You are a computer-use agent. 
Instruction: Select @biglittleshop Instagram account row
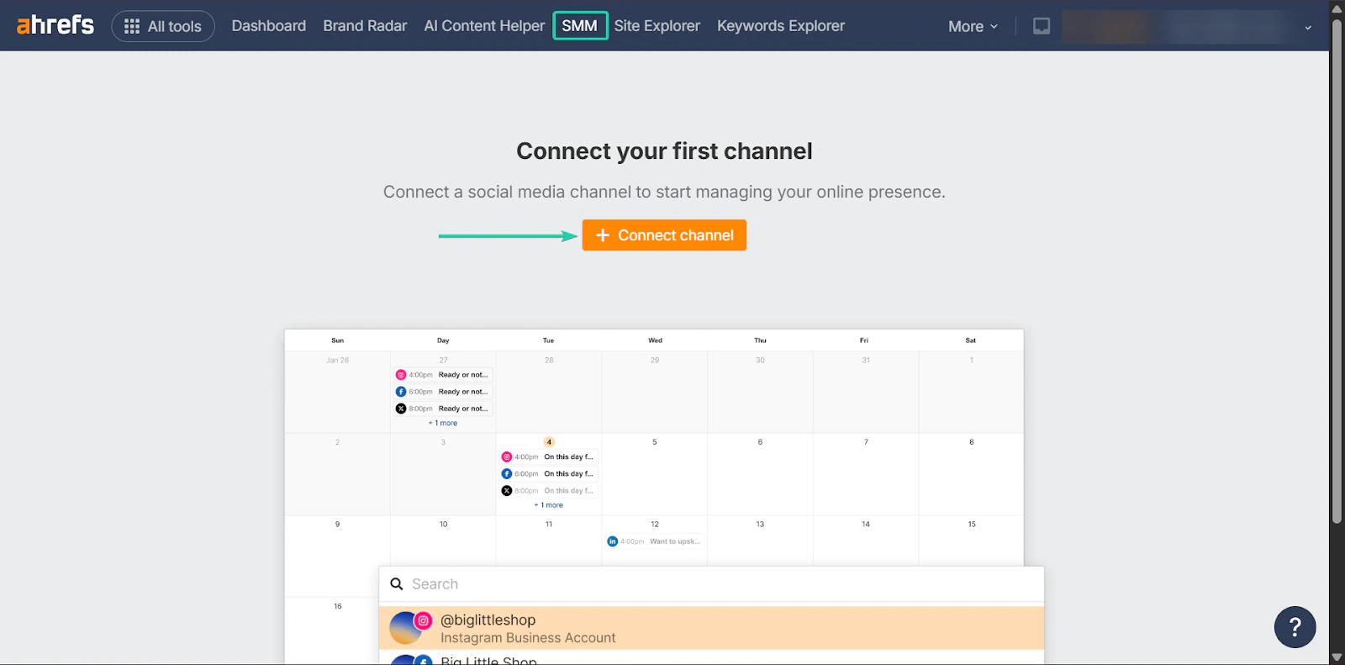[x=711, y=629]
